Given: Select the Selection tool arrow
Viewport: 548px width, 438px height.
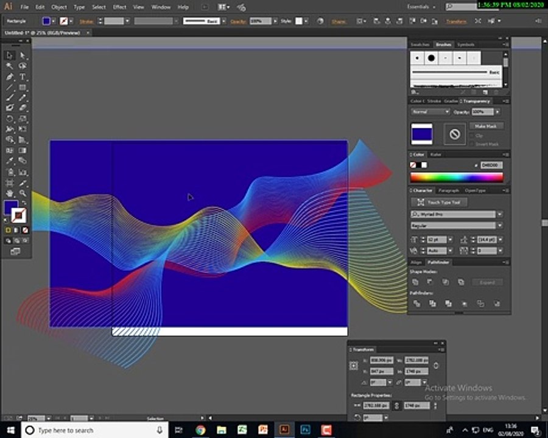Looking at the screenshot, I should (9, 55).
